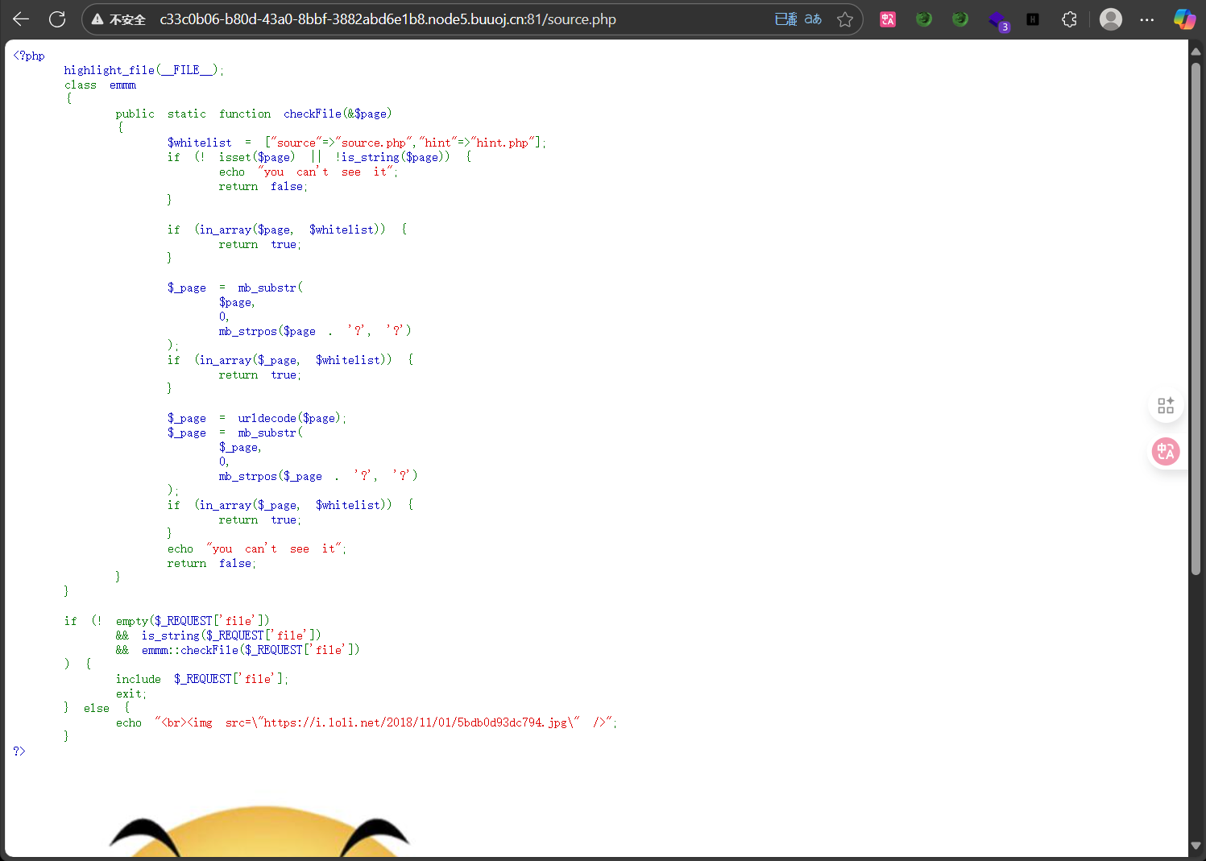This screenshot has width=1206, height=861.
Task: Open the Settings and more menu
Action: tap(1146, 19)
